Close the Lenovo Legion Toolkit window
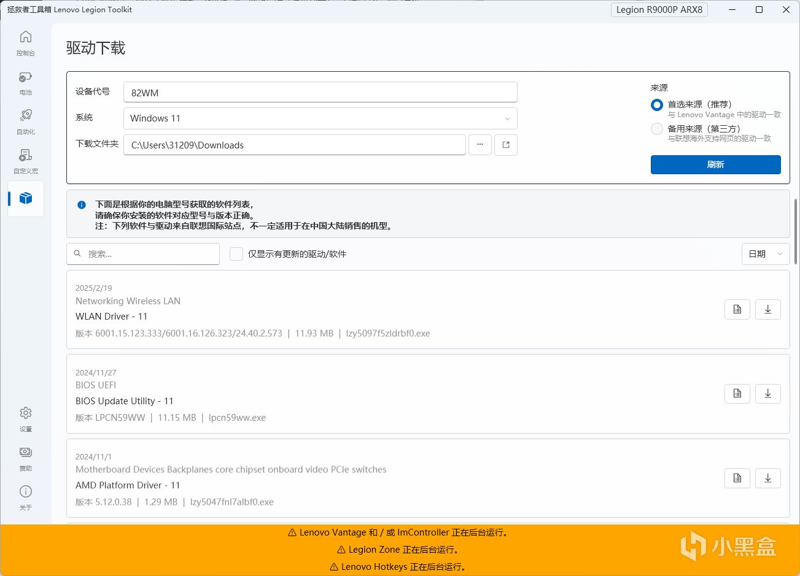The height and width of the screenshot is (576, 800). point(786,10)
